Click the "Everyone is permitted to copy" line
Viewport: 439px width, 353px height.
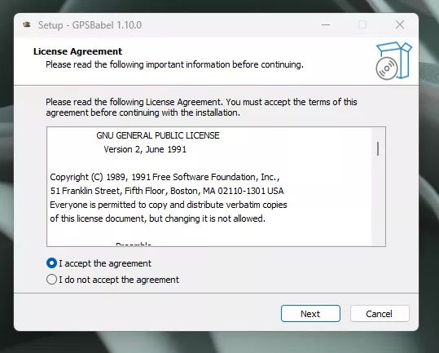pyautogui.click(x=169, y=205)
